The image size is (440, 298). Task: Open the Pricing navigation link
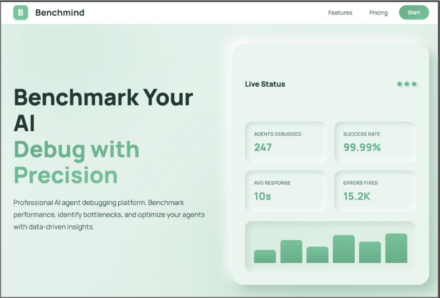378,13
